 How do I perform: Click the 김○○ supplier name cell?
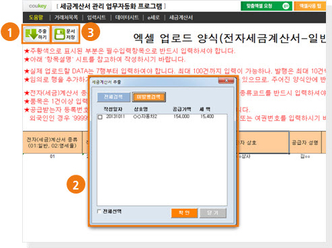click(x=305, y=157)
